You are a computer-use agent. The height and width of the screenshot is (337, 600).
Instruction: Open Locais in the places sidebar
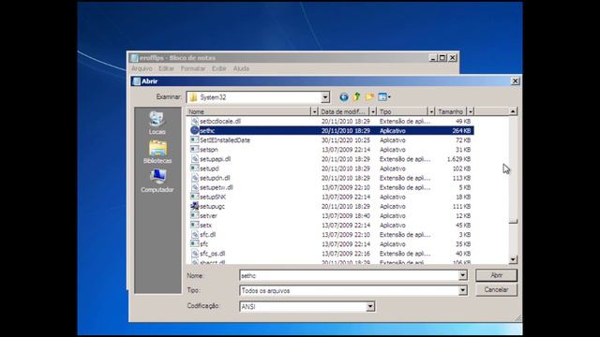tap(157, 123)
